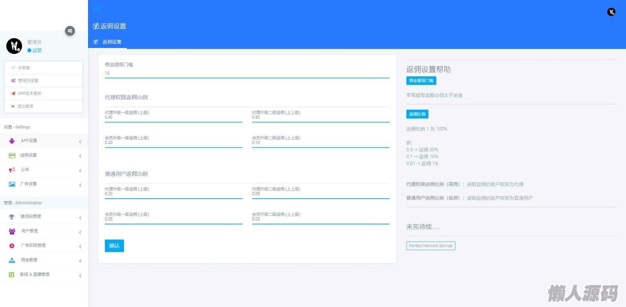This screenshot has height=307, width=626.
Task: Expand the 佣金管理 menu chevron
Action: click(x=80, y=261)
